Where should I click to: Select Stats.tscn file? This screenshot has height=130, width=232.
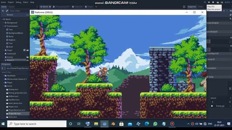(13, 117)
